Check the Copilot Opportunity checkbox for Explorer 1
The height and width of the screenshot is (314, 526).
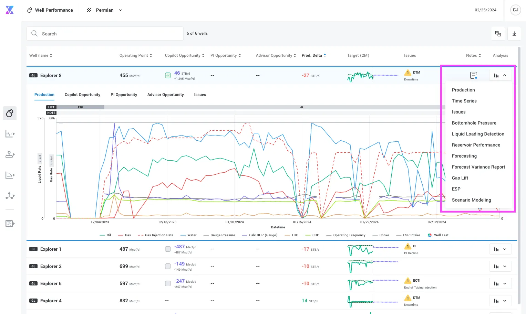tap(168, 249)
